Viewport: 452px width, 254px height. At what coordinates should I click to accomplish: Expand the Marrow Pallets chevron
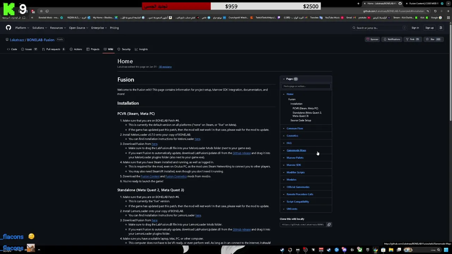click(x=284, y=158)
